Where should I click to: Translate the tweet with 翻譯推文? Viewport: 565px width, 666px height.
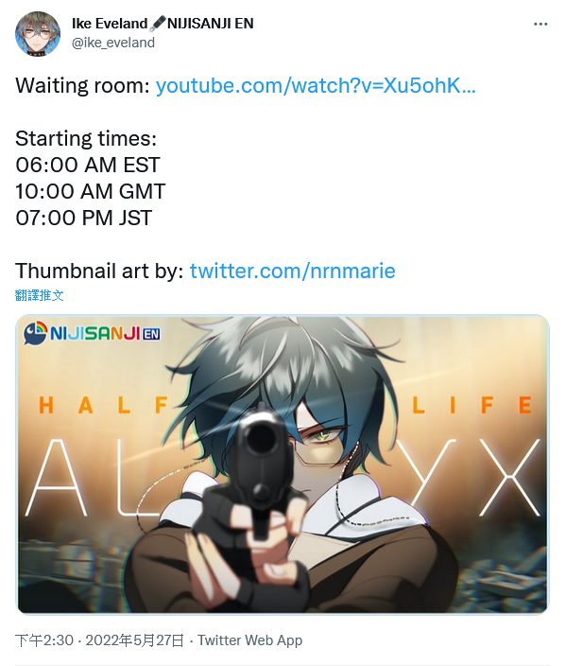(39, 295)
